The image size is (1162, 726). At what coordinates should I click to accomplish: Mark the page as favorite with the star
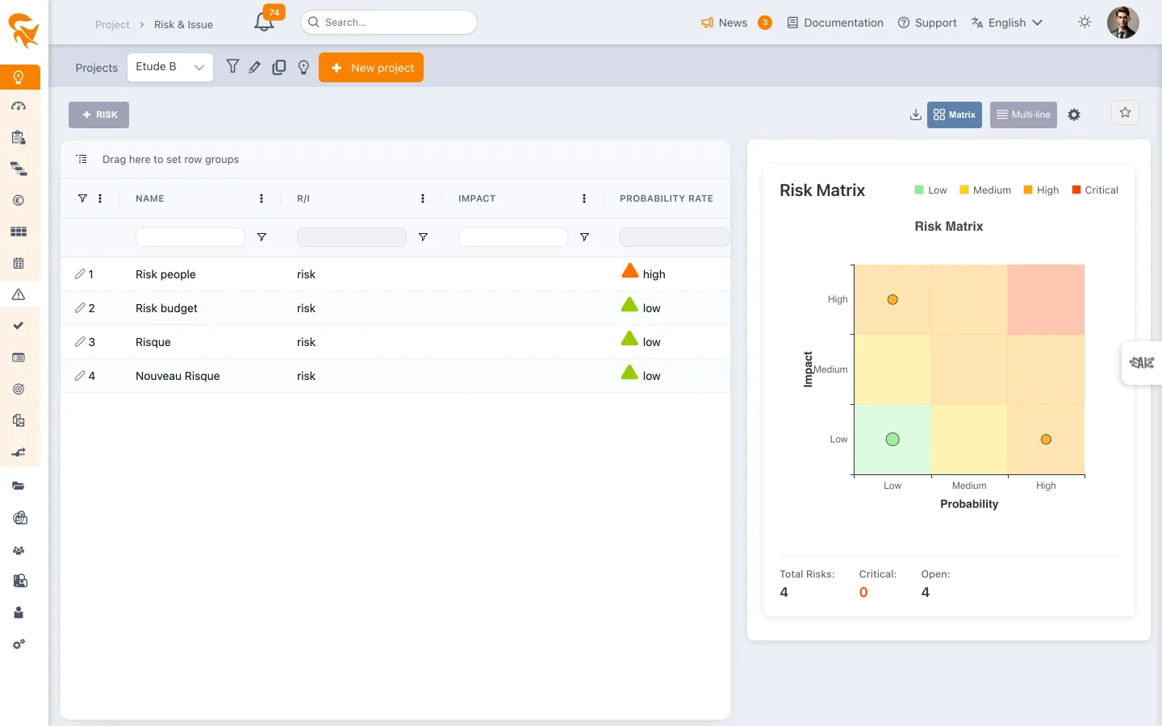(1125, 113)
